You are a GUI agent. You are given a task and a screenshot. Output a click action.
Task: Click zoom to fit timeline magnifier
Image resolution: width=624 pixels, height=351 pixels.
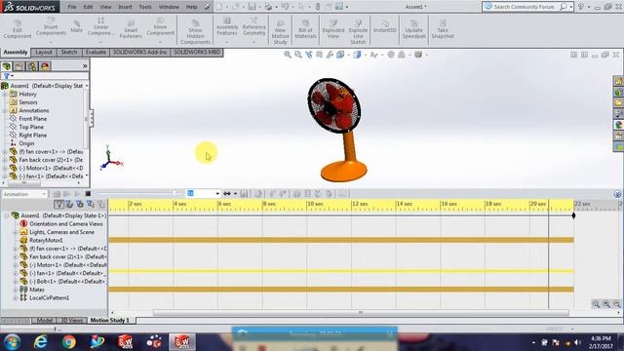[x=596, y=304]
